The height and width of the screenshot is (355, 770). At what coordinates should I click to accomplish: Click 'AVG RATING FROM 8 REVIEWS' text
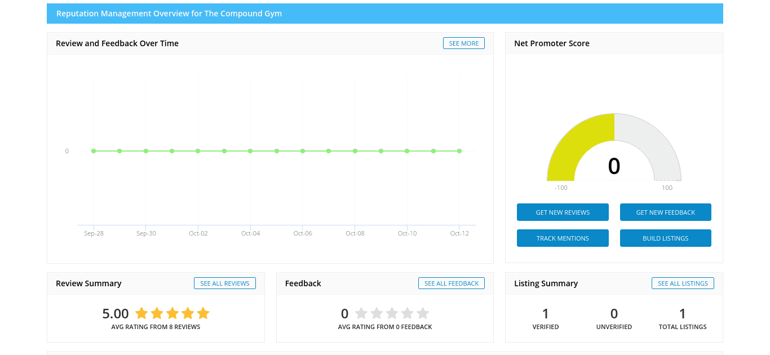(156, 327)
